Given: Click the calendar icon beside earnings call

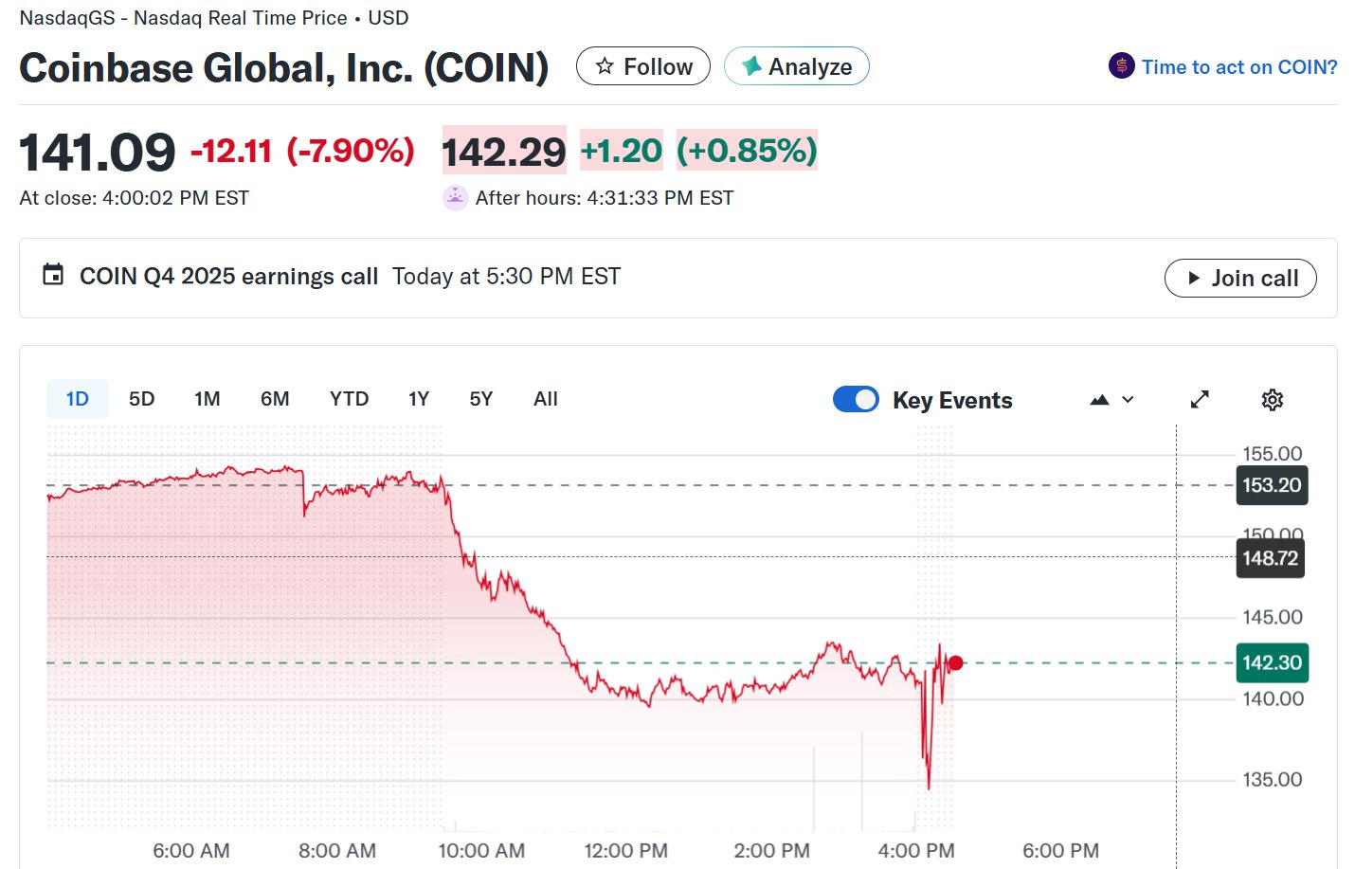Looking at the screenshot, I should point(54,276).
